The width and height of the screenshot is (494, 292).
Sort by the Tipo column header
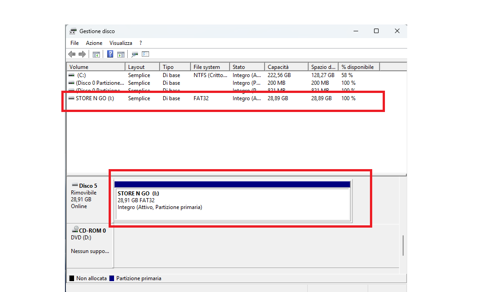(x=175, y=67)
